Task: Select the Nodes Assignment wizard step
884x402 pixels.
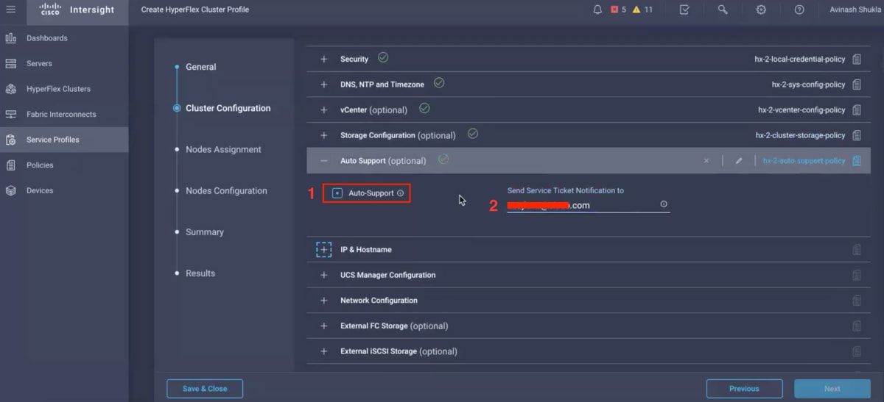Action: pyautogui.click(x=223, y=149)
